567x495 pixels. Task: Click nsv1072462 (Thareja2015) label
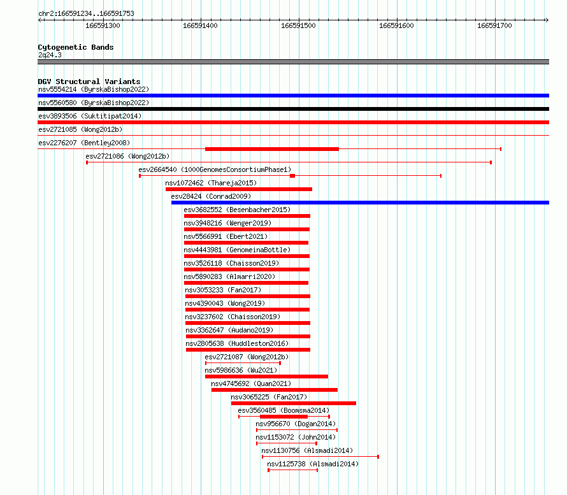pyautogui.click(x=211, y=183)
